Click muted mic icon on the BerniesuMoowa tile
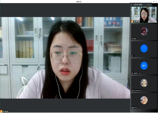 click(x=132, y=90)
